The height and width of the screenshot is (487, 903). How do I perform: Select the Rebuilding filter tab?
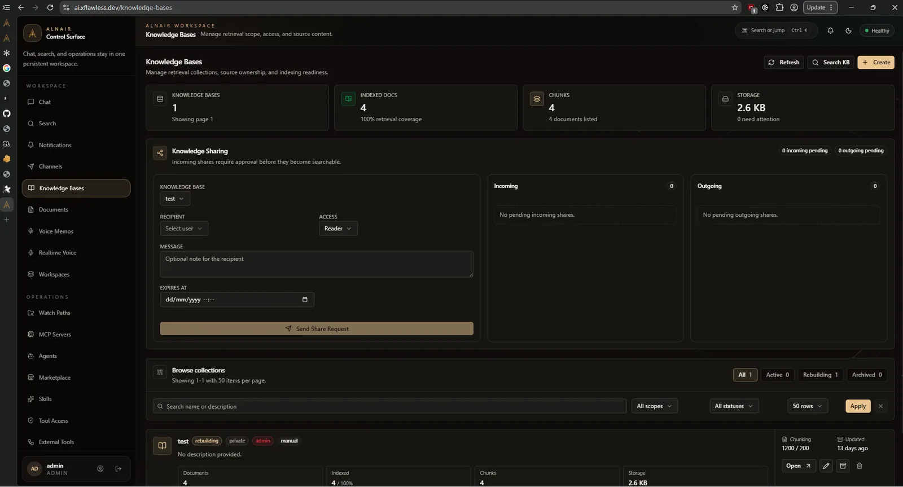point(821,375)
